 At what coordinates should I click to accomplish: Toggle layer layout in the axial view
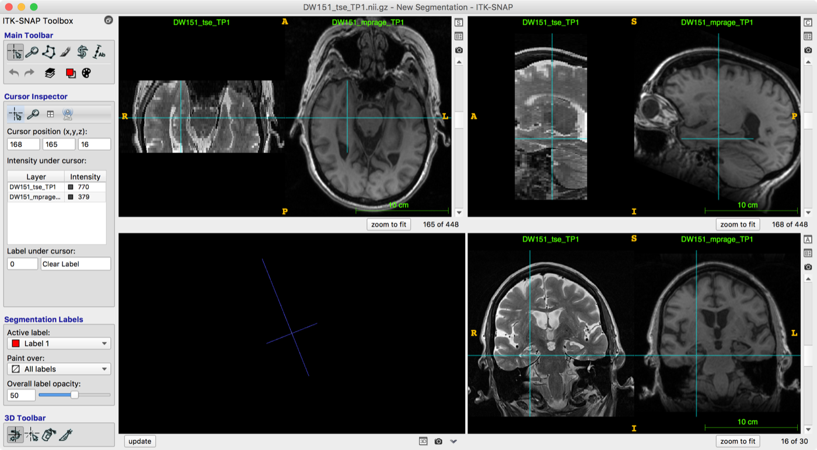(x=459, y=36)
